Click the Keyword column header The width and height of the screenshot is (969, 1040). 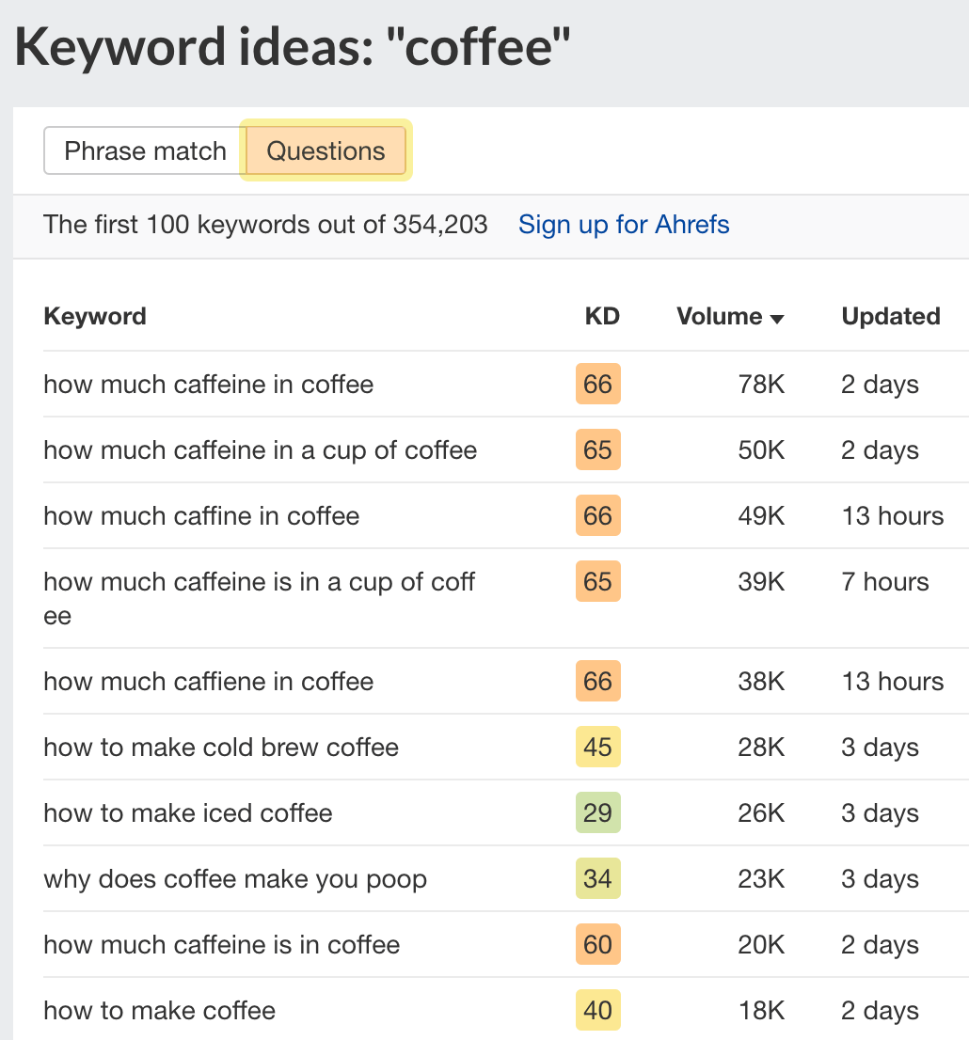(94, 316)
